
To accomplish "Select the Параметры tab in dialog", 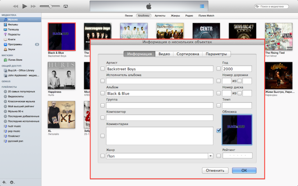I will click(216, 54).
